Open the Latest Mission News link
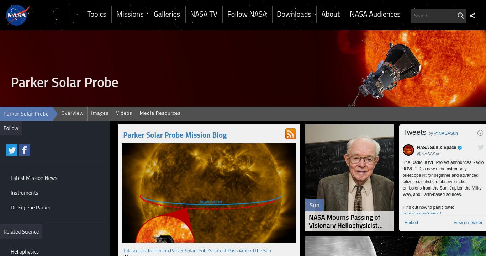486x256 pixels. pyautogui.click(x=34, y=178)
